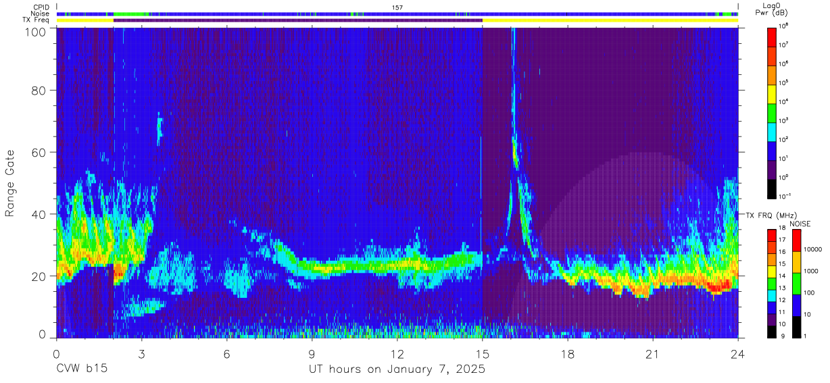Click the 20 label on Range Gate axis
The height and width of the screenshot is (383, 830).
pos(40,276)
